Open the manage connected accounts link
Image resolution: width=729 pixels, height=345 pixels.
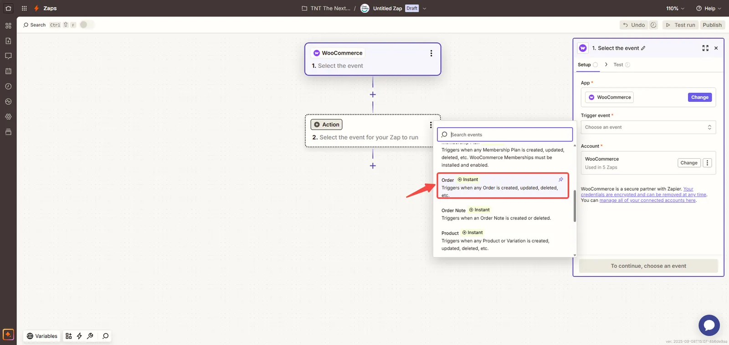click(647, 200)
